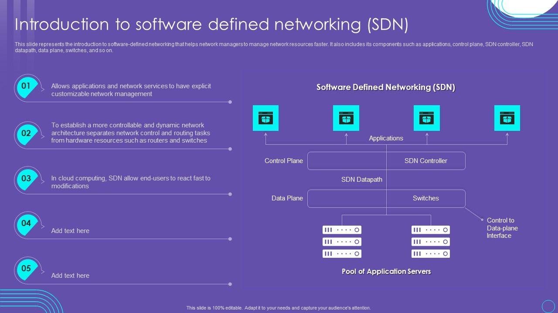Select the first 'Add text here' placeholder beside 04
The height and width of the screenshot is (313, 558).
(x=70, y=231)
